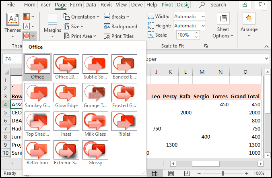Open the Scale to Fit dialog launcher

coord(206,46)
